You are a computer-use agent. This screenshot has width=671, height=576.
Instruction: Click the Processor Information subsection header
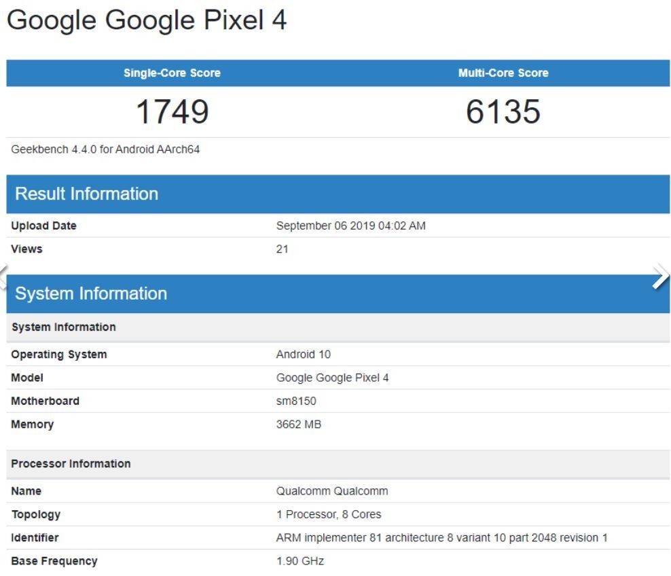[71, 464]
